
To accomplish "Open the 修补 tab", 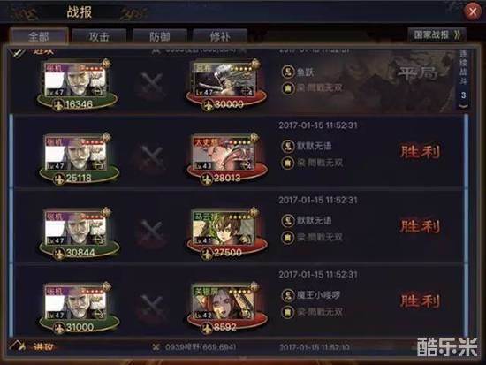I will pyautogui.click(x=220, y=36).
